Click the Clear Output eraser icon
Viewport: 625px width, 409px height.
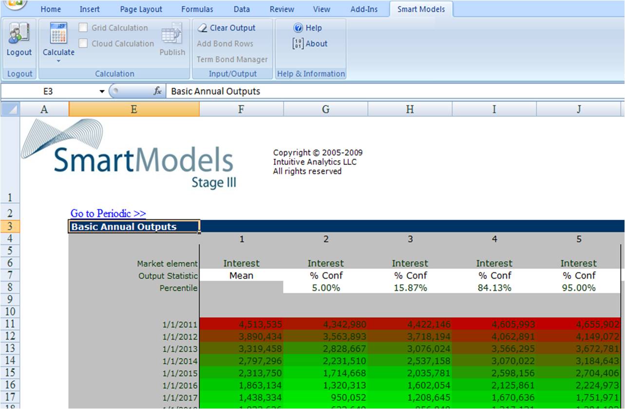[202, 28]
